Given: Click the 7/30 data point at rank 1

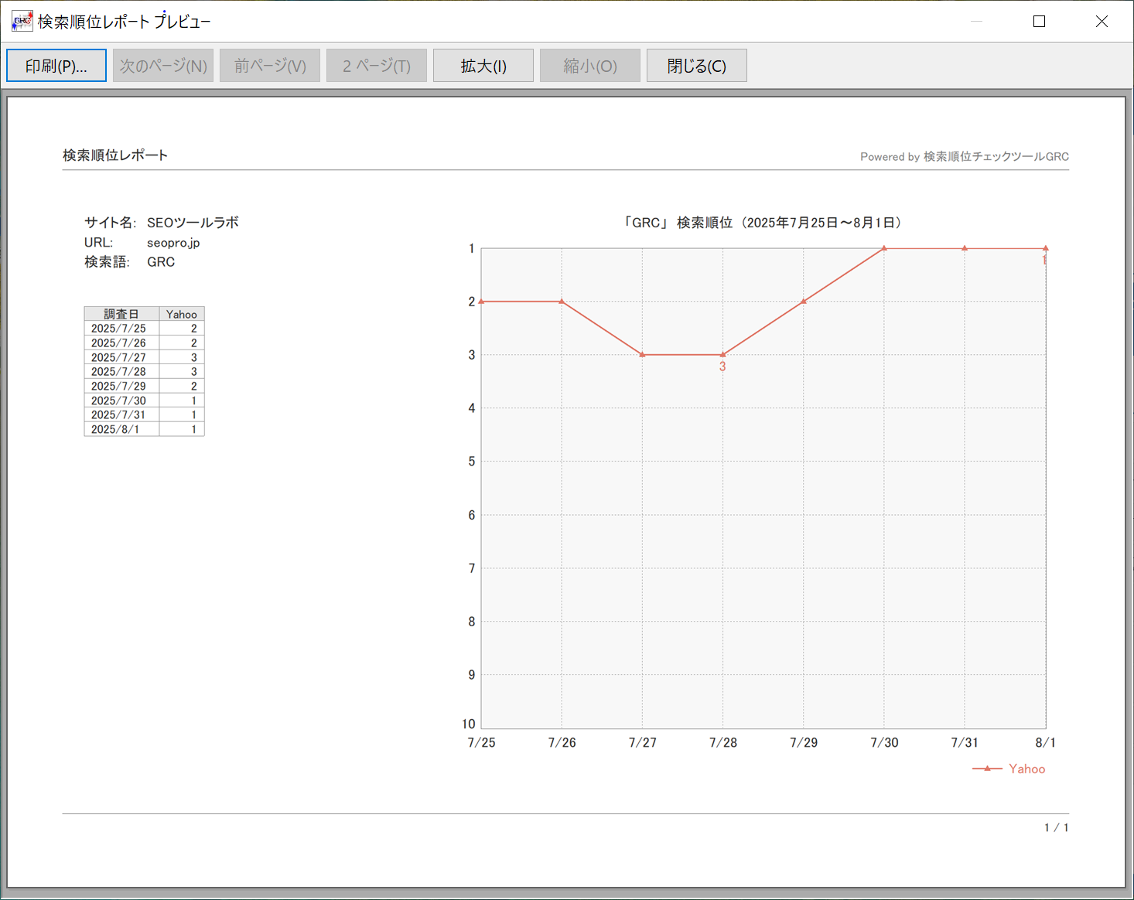Looking at the screenshot, I should 884,248.
